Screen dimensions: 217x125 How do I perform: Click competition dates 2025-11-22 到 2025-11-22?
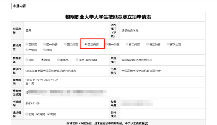point(42,80)
